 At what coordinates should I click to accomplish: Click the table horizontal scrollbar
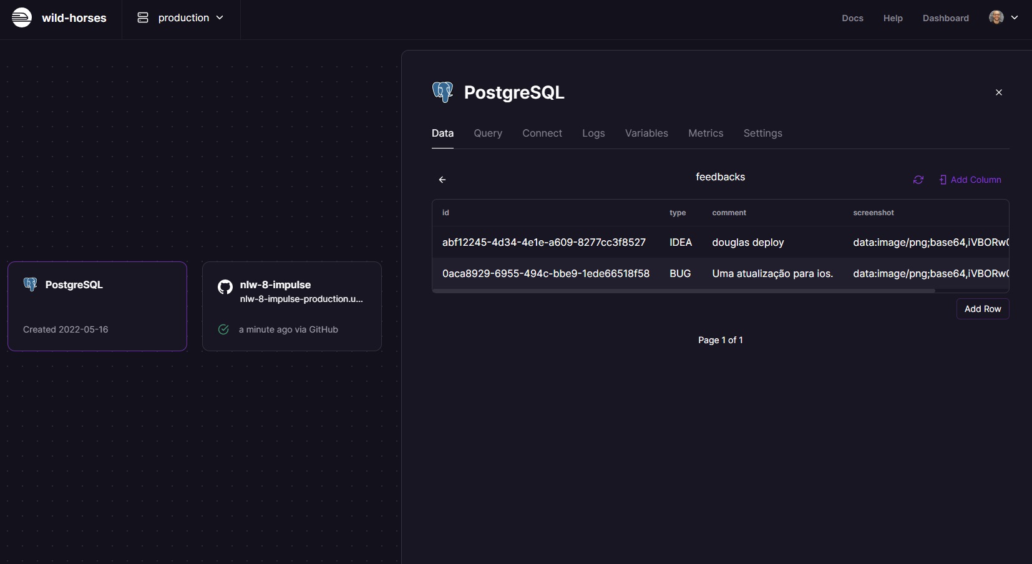[x=684, y=291]
